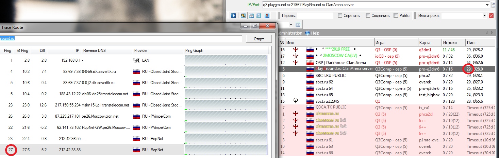Click the game icon of clanarena.ru 1x1
The image size is (499, 158).
click(296, 120)
